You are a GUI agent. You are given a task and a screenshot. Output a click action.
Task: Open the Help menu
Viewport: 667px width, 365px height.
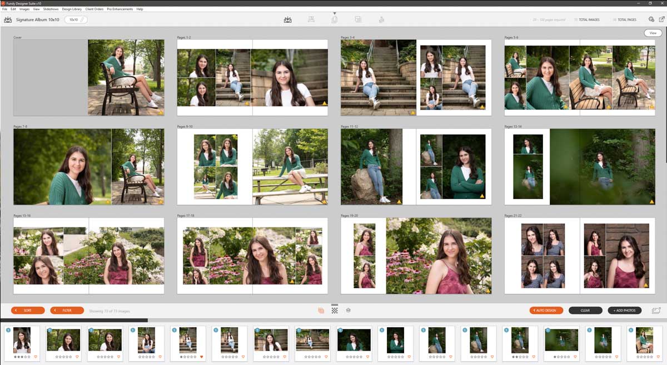click(x=140, y=9)
